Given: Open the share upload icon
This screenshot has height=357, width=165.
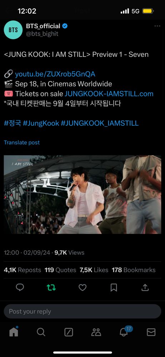Looking at the screenshot, I should coord(145,287).
